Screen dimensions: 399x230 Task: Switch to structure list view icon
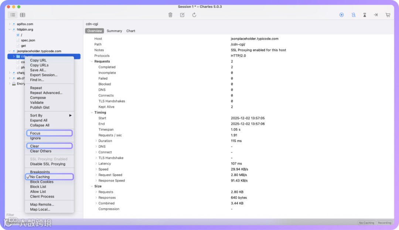point(13,15)
